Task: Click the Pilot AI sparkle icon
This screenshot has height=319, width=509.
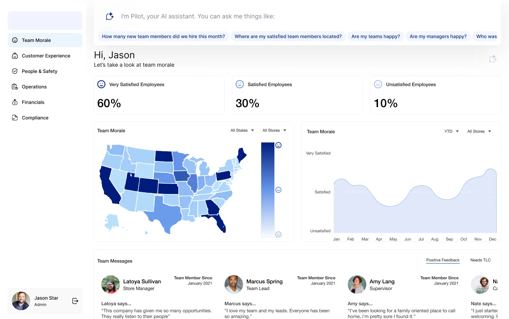Action: click(110, 16)
